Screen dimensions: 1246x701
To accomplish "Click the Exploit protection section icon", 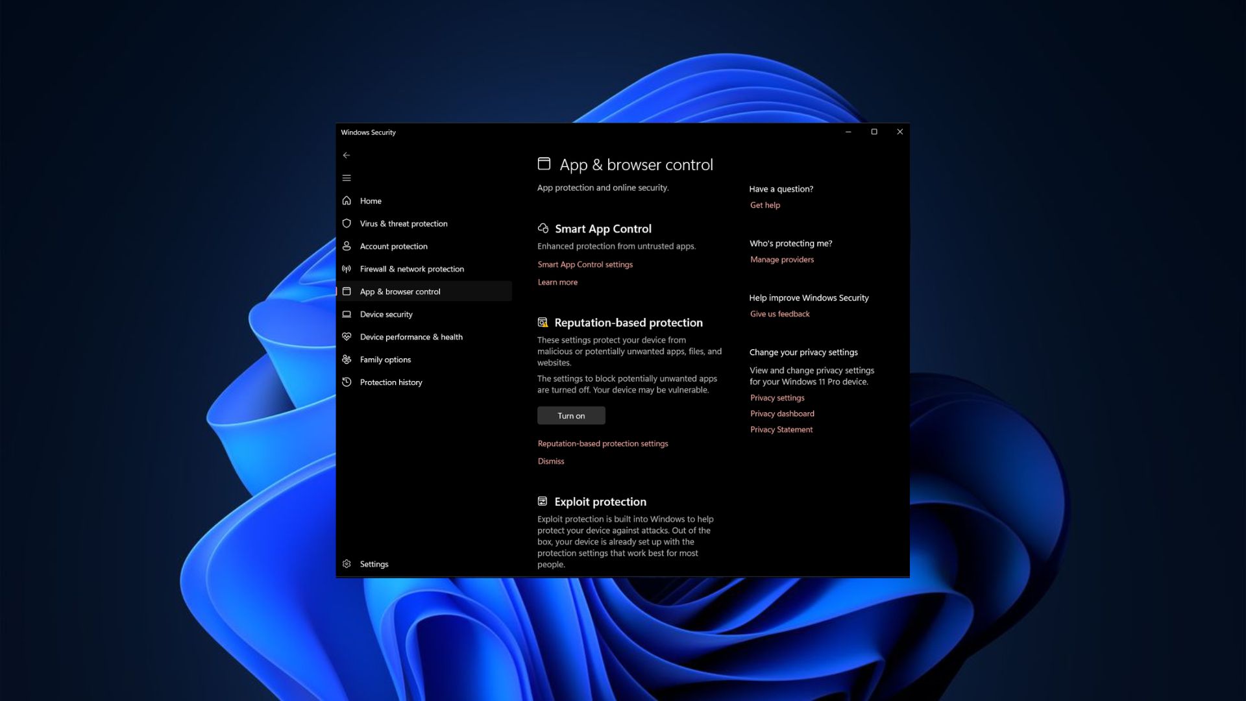I will point(543,501).
